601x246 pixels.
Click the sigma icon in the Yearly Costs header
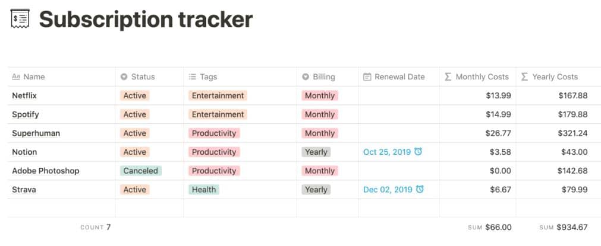(524, 77)
